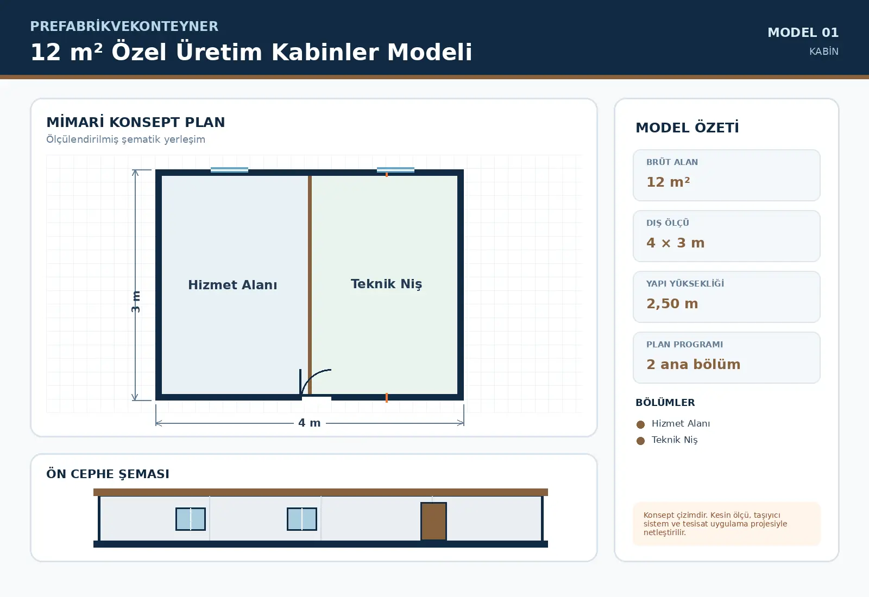The image size is (869, 597).
Task: Click the bullet dot next to Teknik Niş
Action: 640,441
